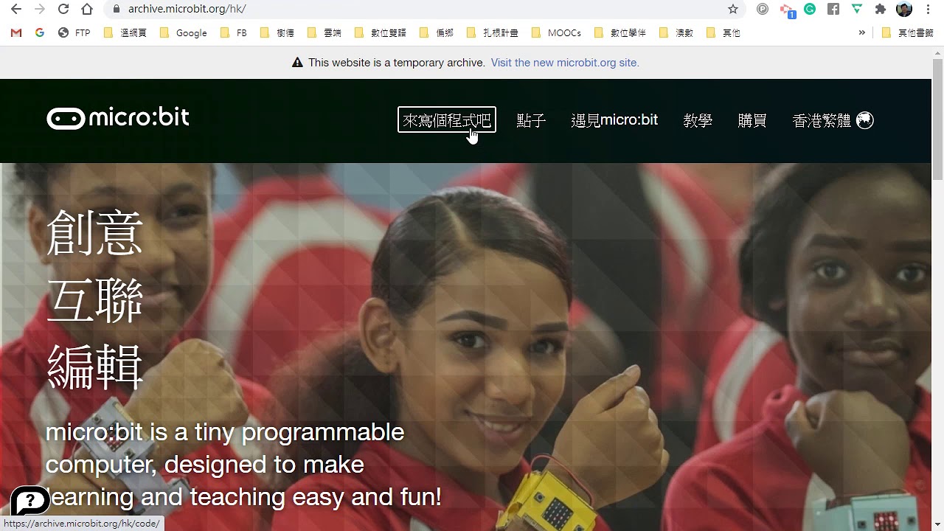Open the FB bookmark folder
This screenshot has height=531, width=944.
coord(234,32)
